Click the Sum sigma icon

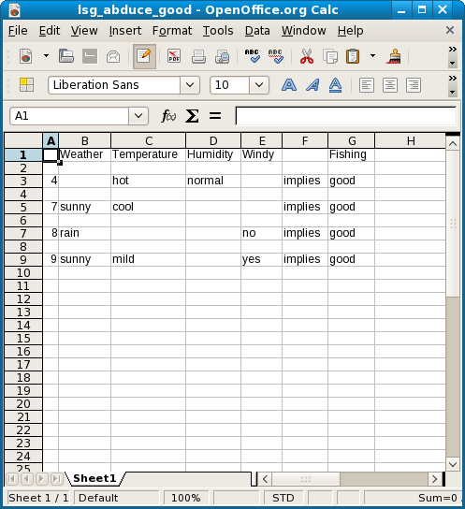192,116
